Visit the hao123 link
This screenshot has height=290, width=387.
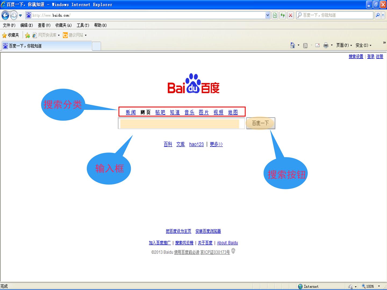coord(196,144)
